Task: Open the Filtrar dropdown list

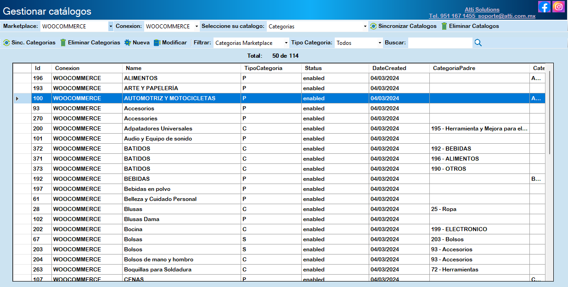Action: [286, 43]
